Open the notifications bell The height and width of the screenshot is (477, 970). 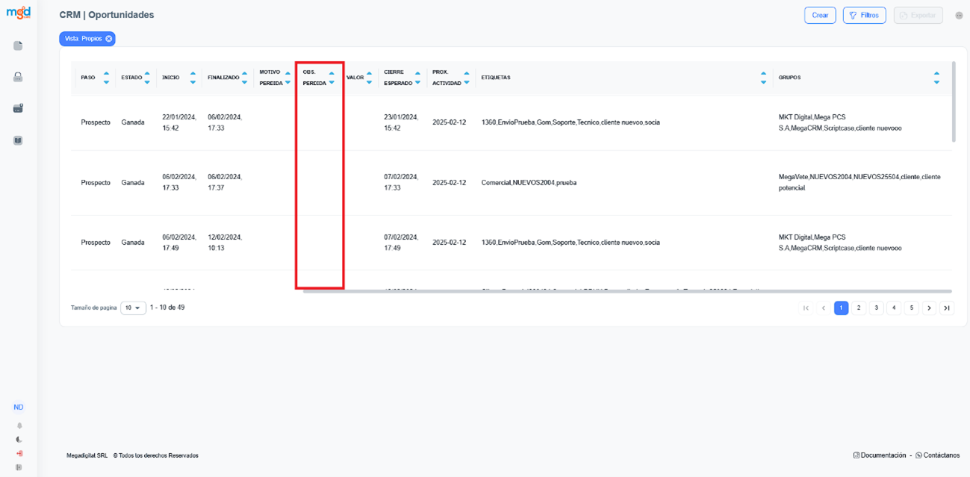(x=19, y=425)
